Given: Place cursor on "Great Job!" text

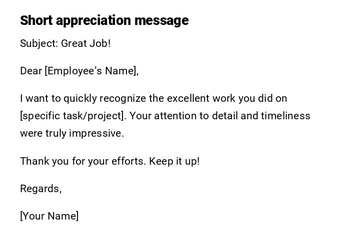Looking at the screenshot, I should click(86, 43).
